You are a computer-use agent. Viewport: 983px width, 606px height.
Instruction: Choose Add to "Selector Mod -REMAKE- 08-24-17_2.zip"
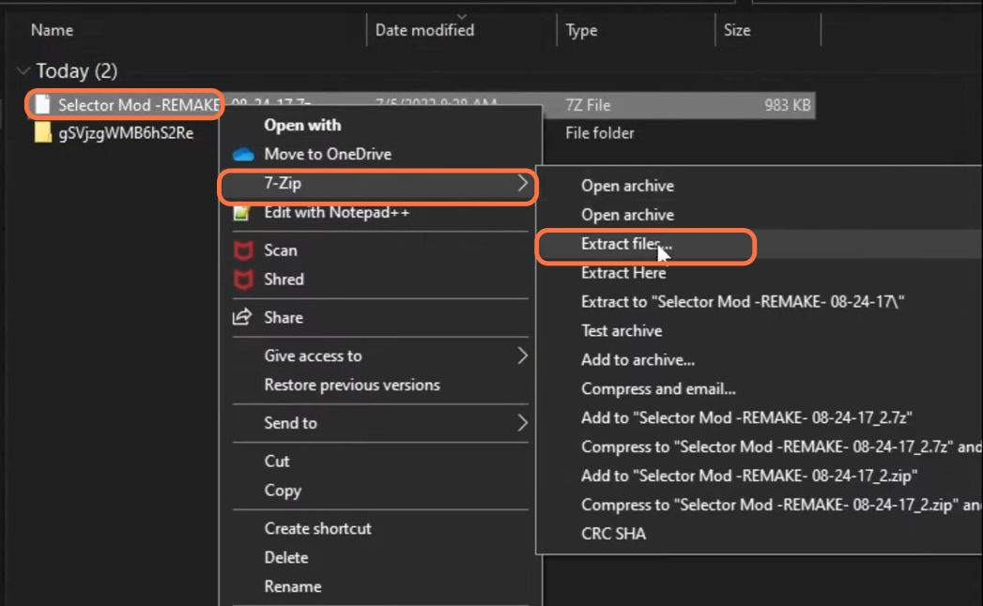point(749,477)
